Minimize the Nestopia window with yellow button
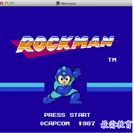Viewport: 134px width, 133px height. coord(6,3)
